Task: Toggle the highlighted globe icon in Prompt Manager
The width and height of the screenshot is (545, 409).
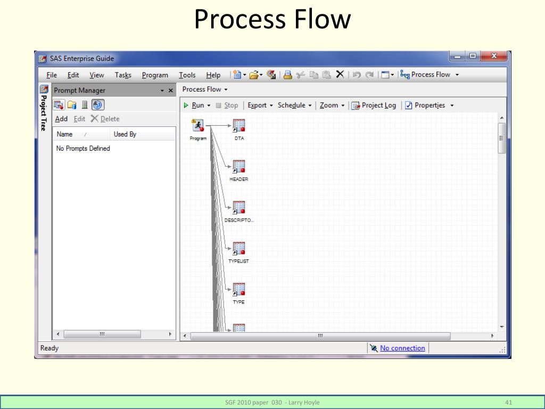Action: (98, 105)
